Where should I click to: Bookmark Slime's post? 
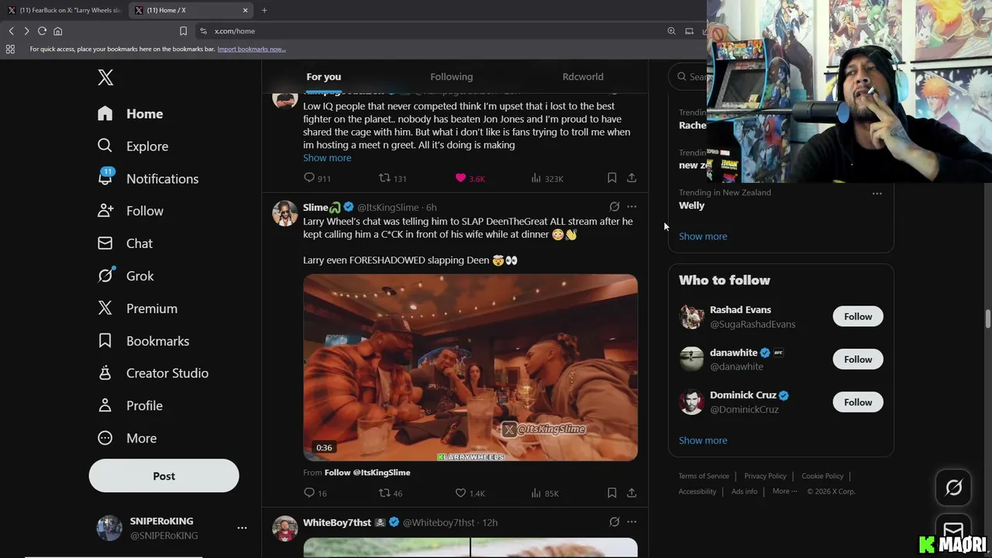(x=611, y=493)
